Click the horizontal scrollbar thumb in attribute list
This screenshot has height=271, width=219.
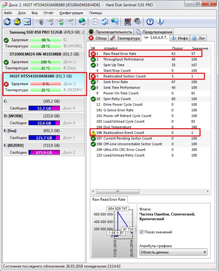click(x=118, y=191)
